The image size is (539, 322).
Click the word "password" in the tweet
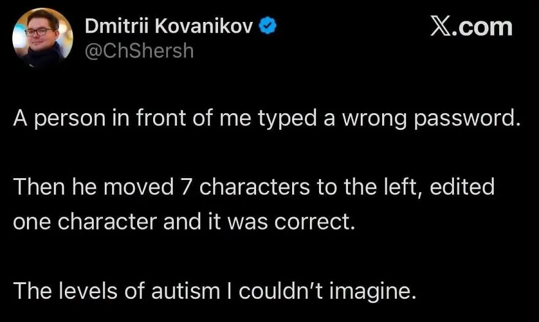click(x=467, y=119)
